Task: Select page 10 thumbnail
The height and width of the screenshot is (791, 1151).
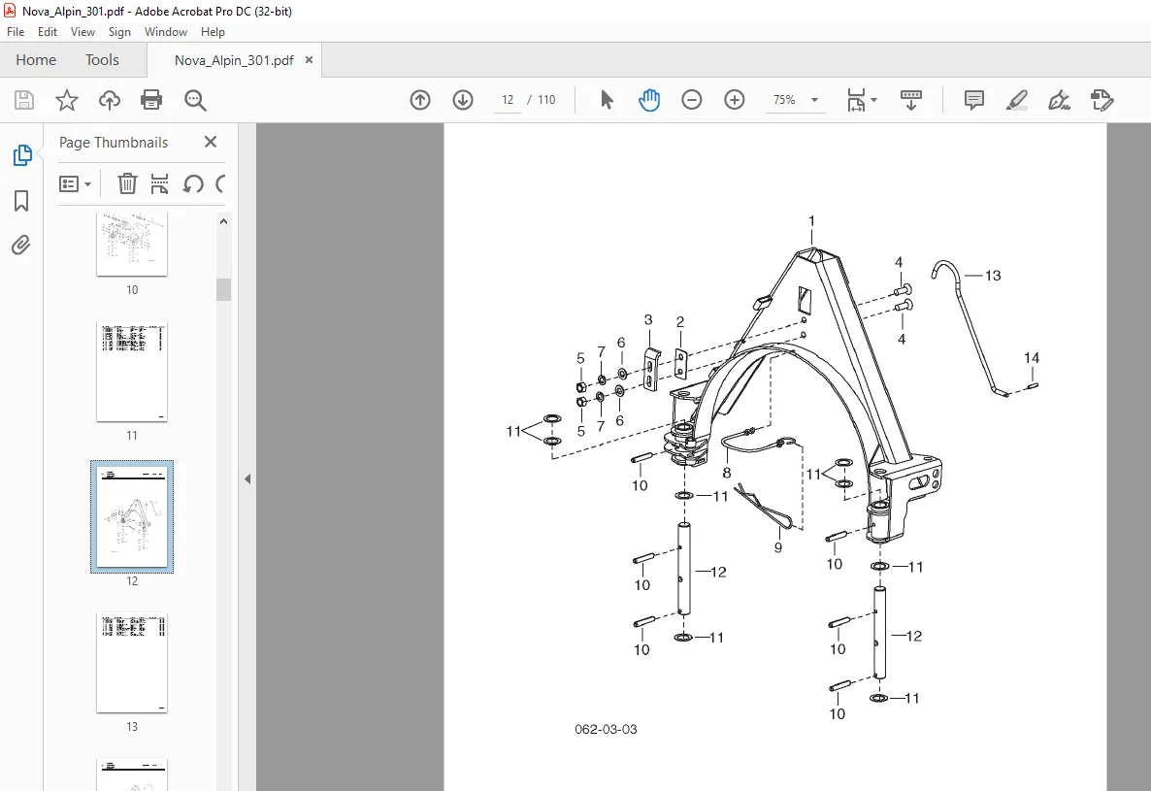Action: click(132, 245)
